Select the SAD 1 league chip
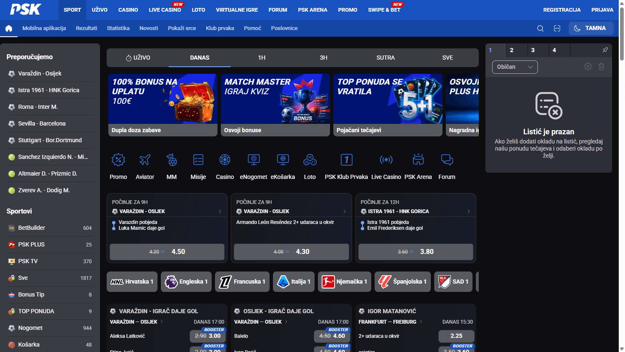The width and height of the screenshot is (625, 352). [x=453, y=282]
